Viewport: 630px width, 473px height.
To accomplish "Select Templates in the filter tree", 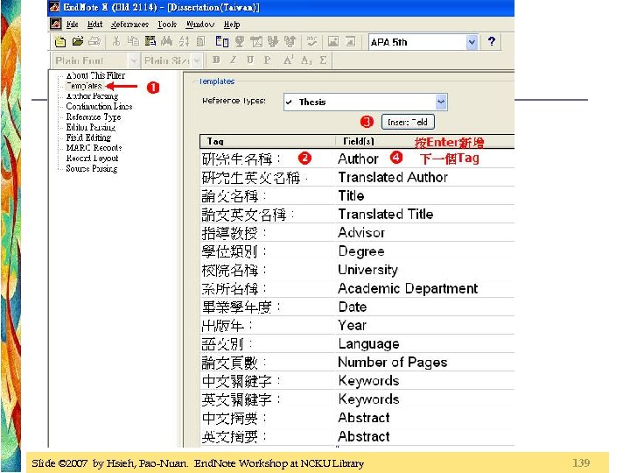I will point(84,86).
